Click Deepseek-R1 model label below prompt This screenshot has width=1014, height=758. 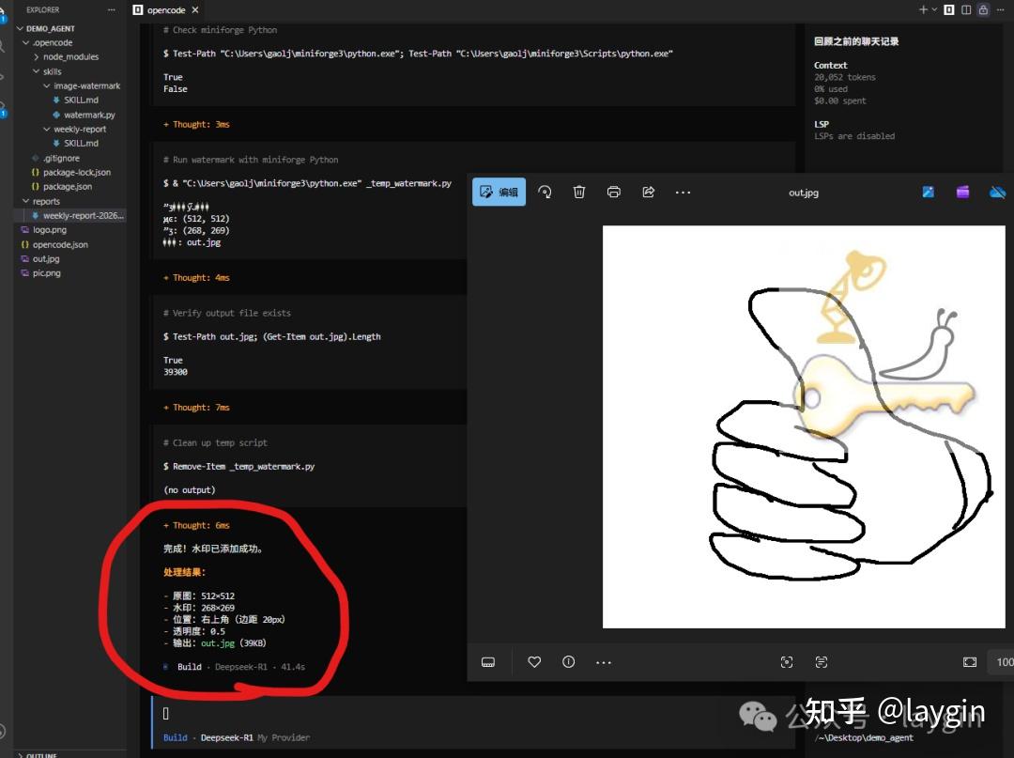click(x=227, y=737)
